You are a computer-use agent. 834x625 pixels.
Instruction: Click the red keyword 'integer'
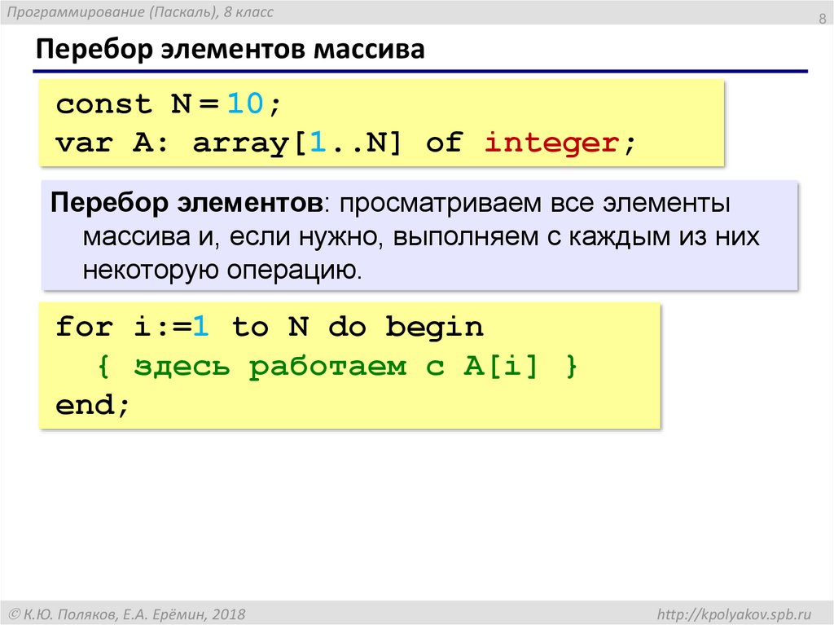pos(551,143)
